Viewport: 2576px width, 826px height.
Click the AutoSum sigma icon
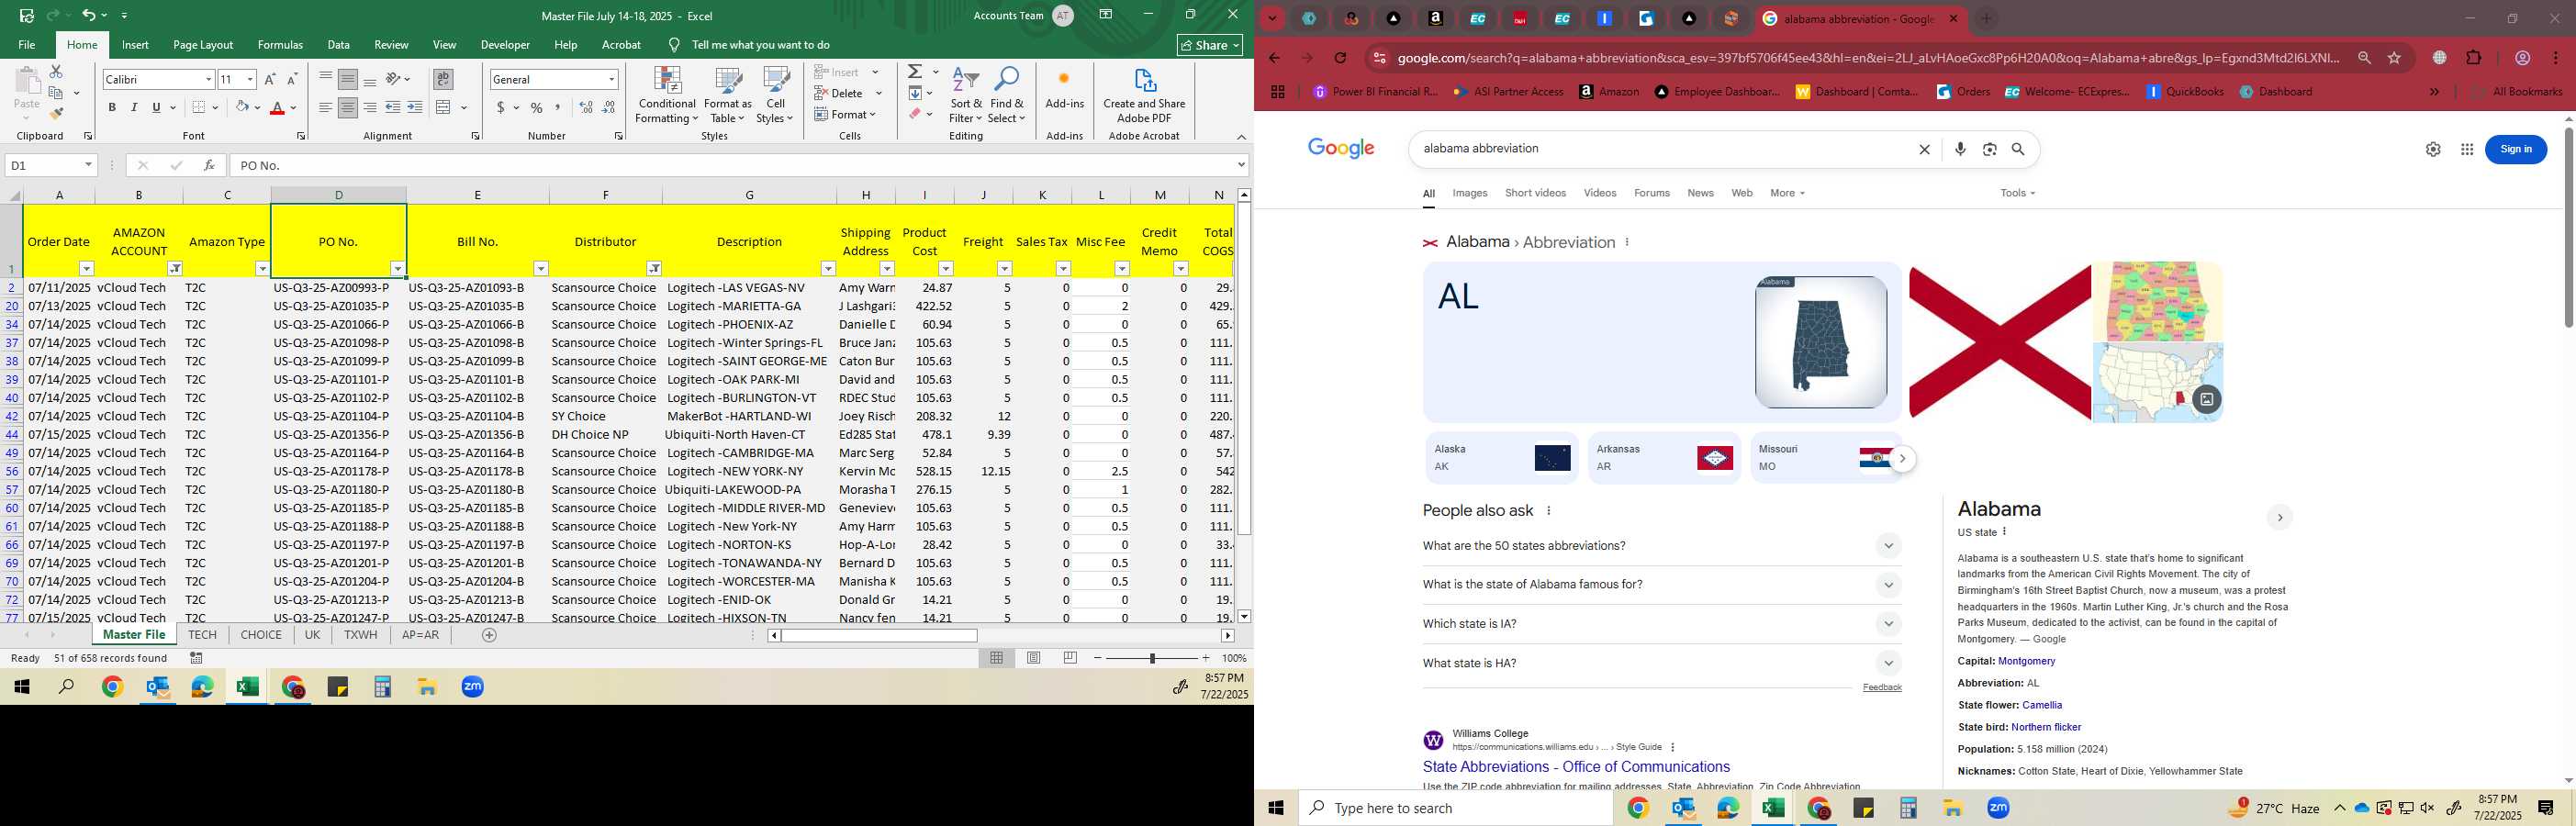click(x=915, y=72)
